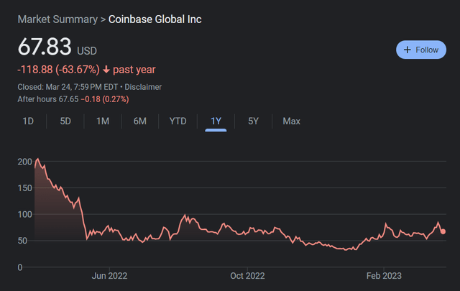The width and height of the screenshot is (460, 291).
Task: Click the Feb 2023 axis label
Action: coord(384,276)
